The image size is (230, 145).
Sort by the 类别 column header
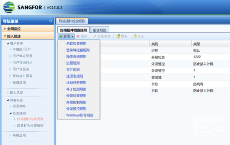[x=171, y=44]
